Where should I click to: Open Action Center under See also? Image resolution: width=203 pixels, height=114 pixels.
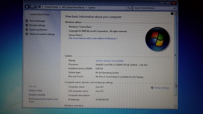36,90
